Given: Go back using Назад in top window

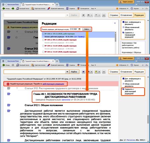Looking at the screenshot, I should (6, 9).
